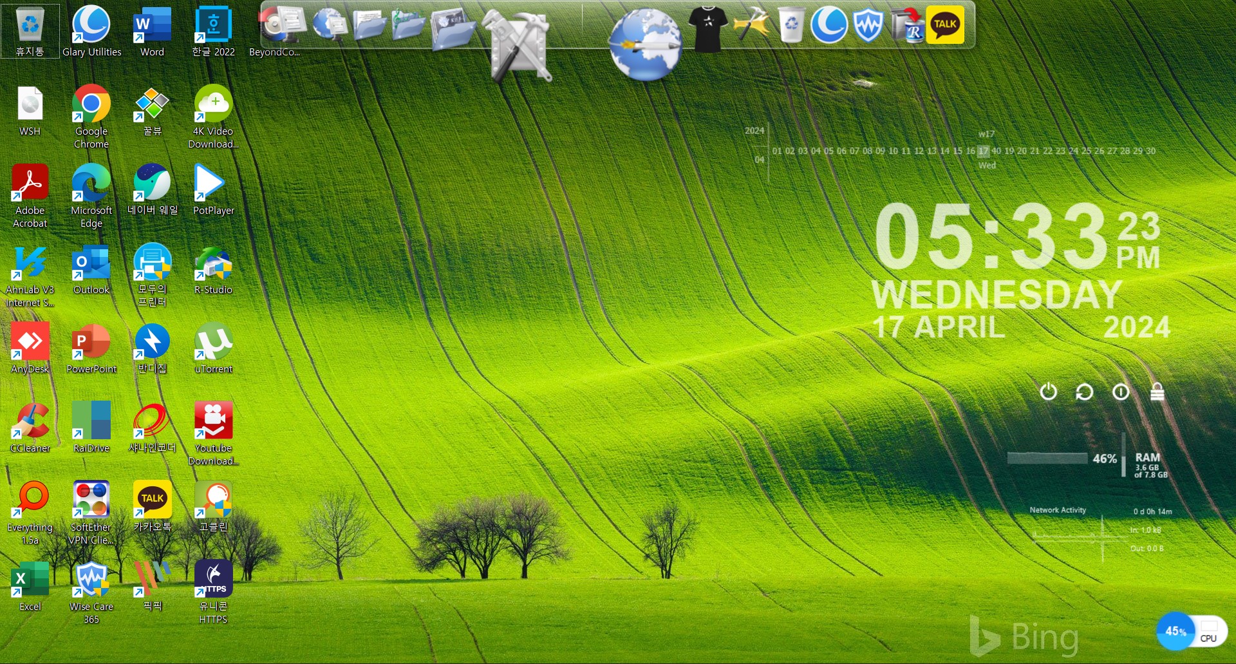Click day 01 in the calendar strip
This screenshot has width=1236, height=664.
[x=777, y=151]
